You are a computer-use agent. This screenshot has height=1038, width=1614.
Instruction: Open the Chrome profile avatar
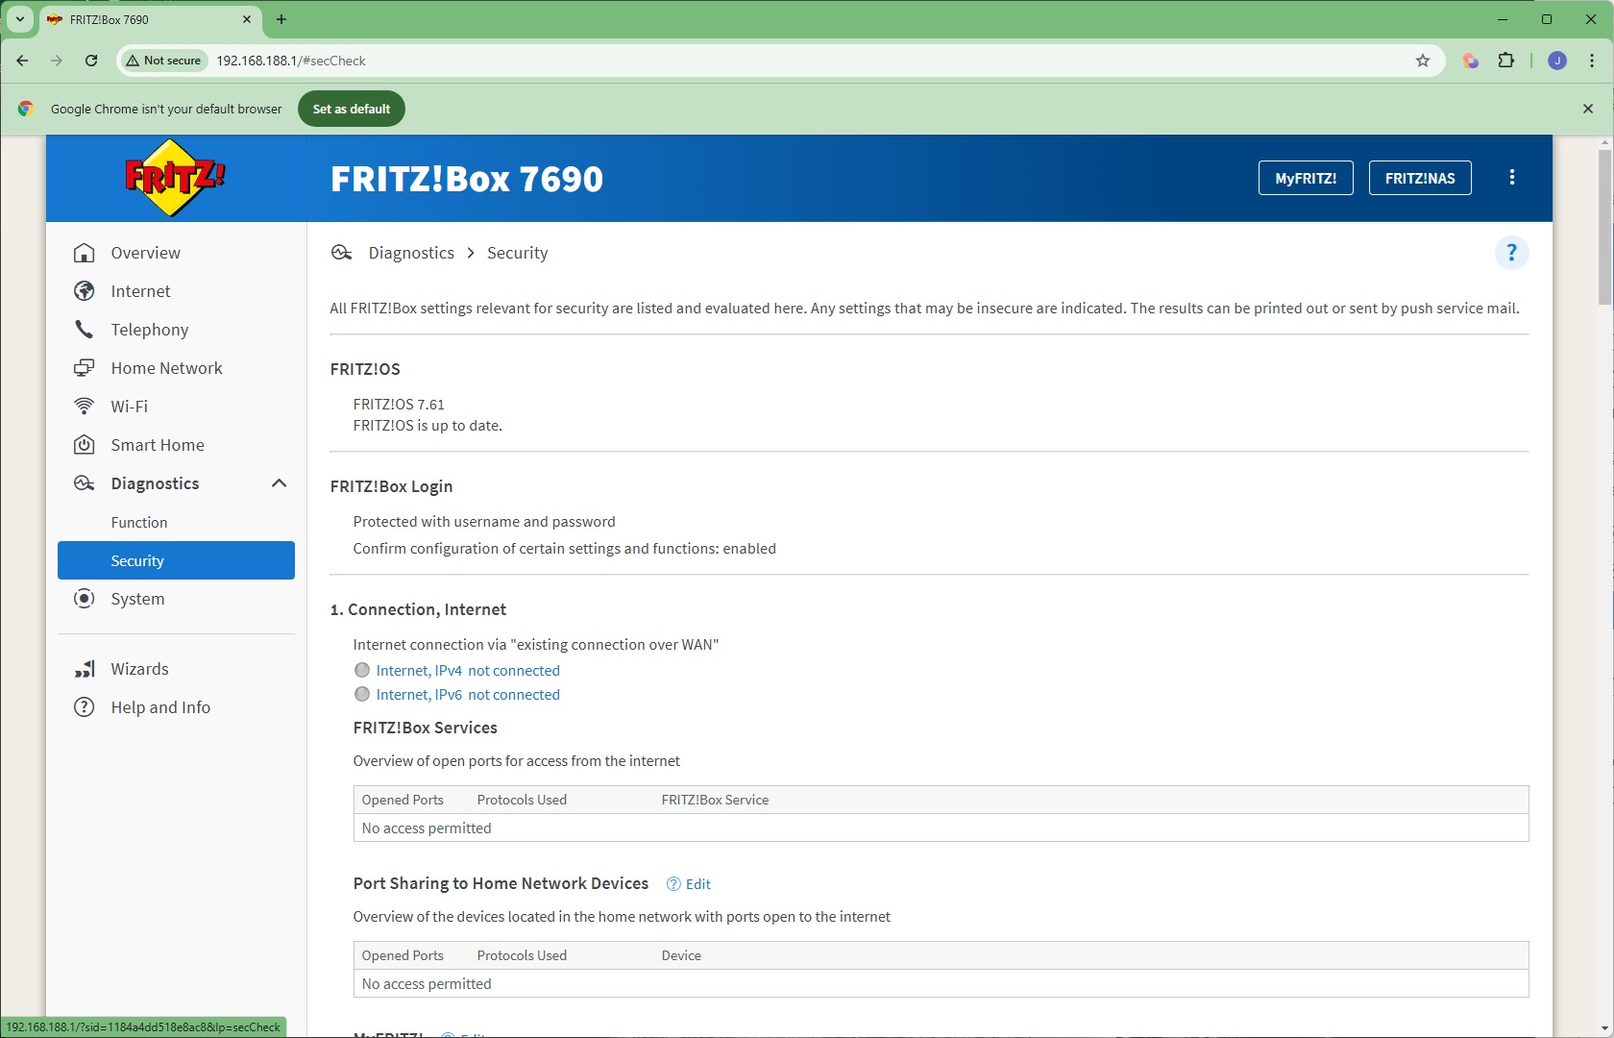click(1557, 61)
